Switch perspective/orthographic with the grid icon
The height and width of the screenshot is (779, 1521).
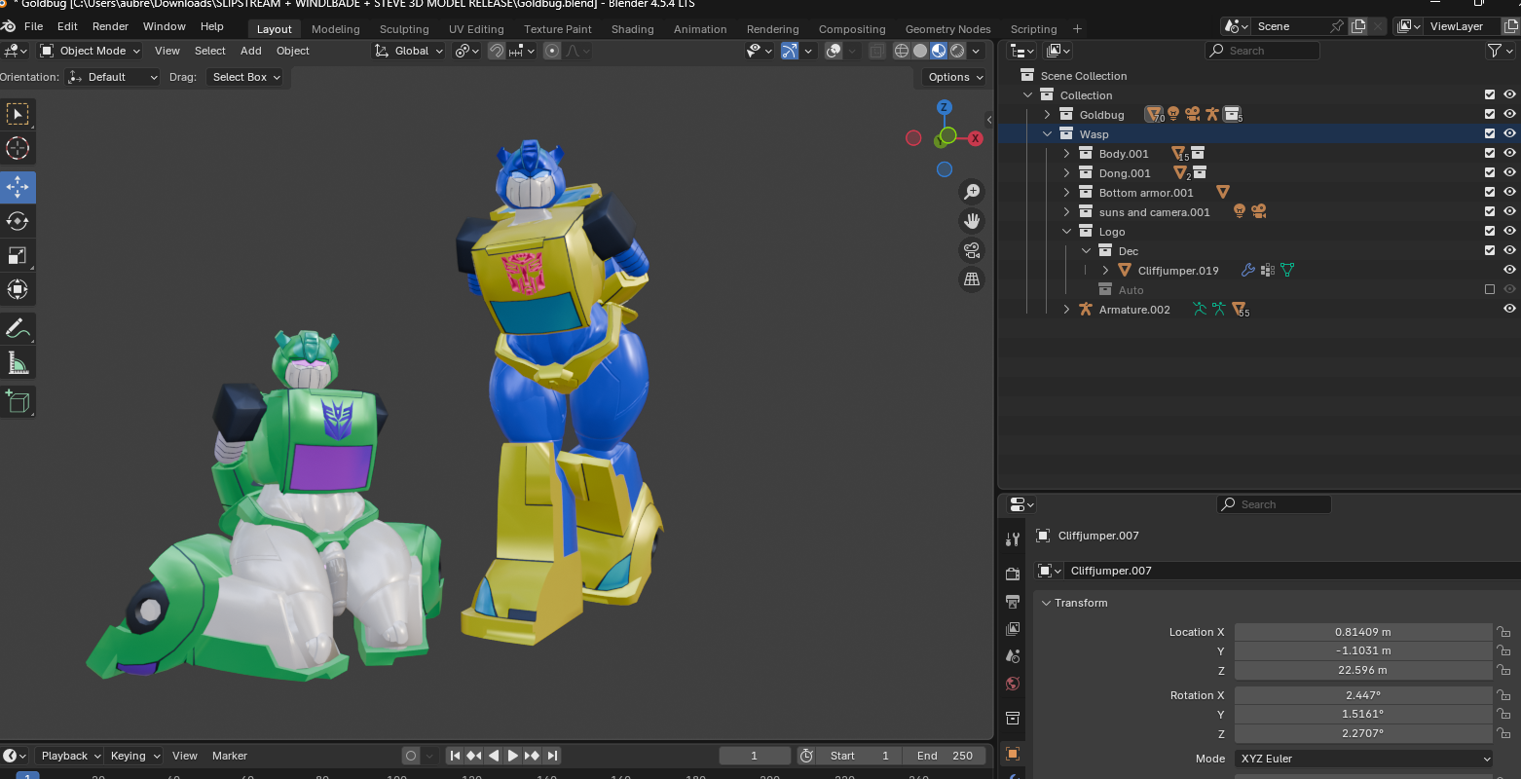click(971, 279)
